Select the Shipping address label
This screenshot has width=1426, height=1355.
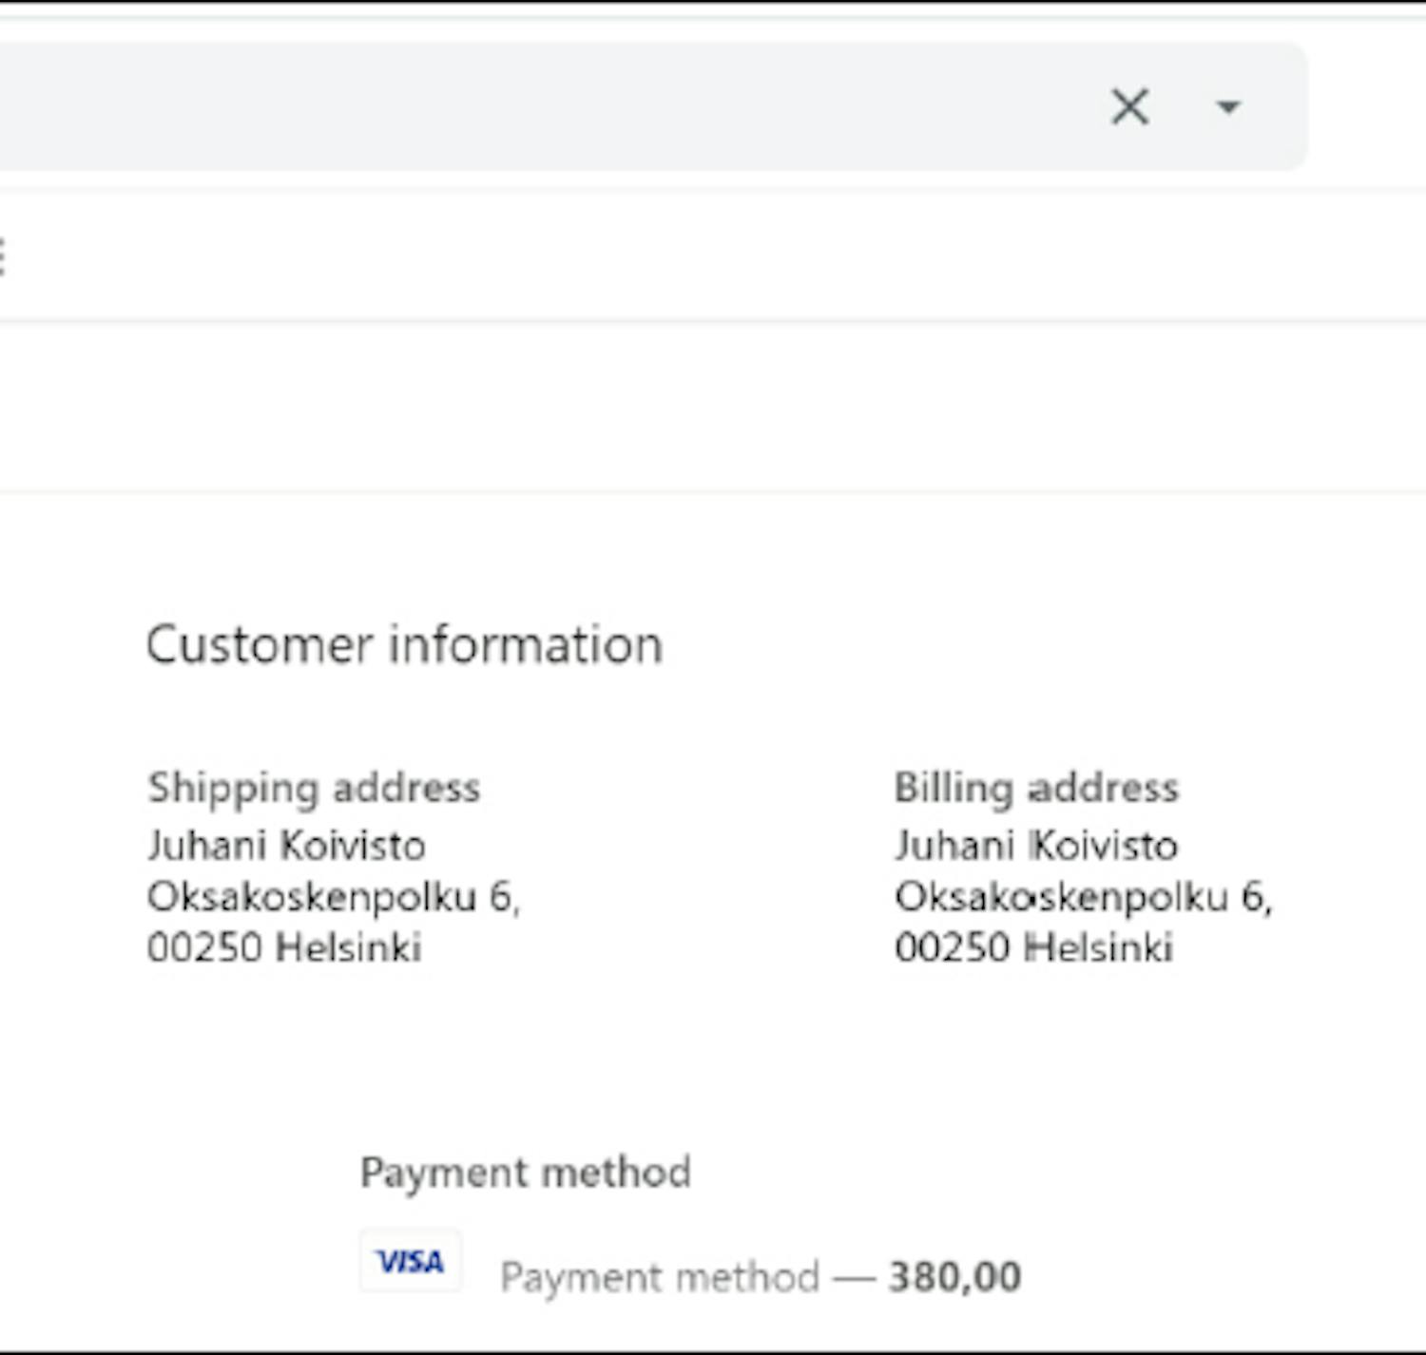314,788
